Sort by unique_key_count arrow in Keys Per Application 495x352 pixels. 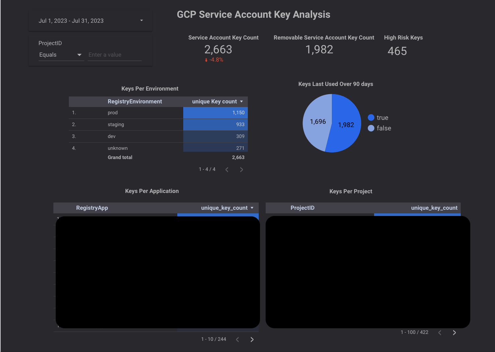click(x=252, y=208)
